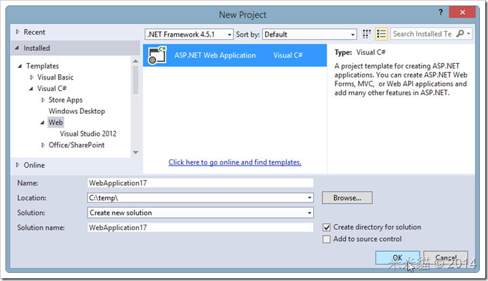Expand the Store Apps node arrow
Viewport: 488px width, 281px height.
[x=43, y=100]
